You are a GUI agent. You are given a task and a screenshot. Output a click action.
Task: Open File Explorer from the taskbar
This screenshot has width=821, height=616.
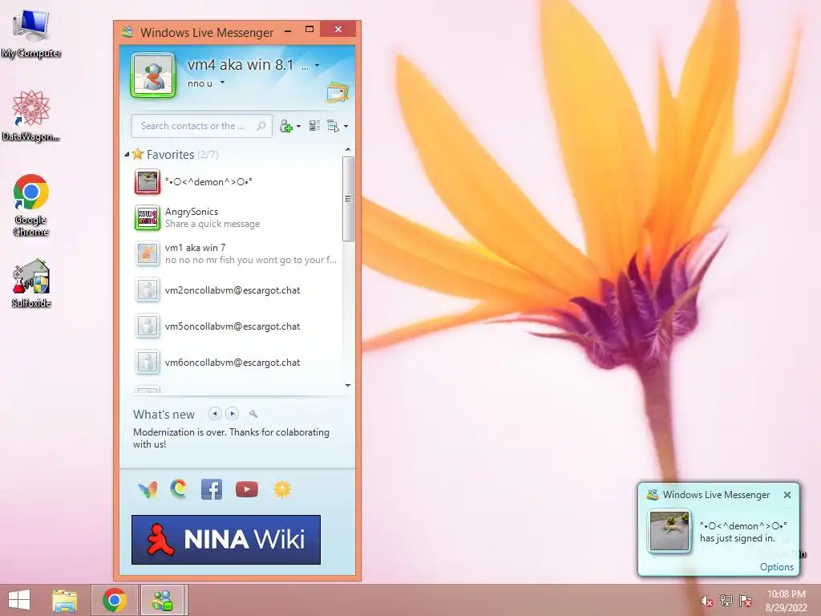pos(65,600)
